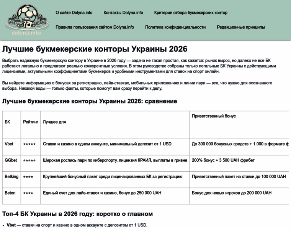Click '200% бонус + 3 500 UAH фрибет' cell
291x229 pixels.
pyautogui.click(x=239, y=163)
